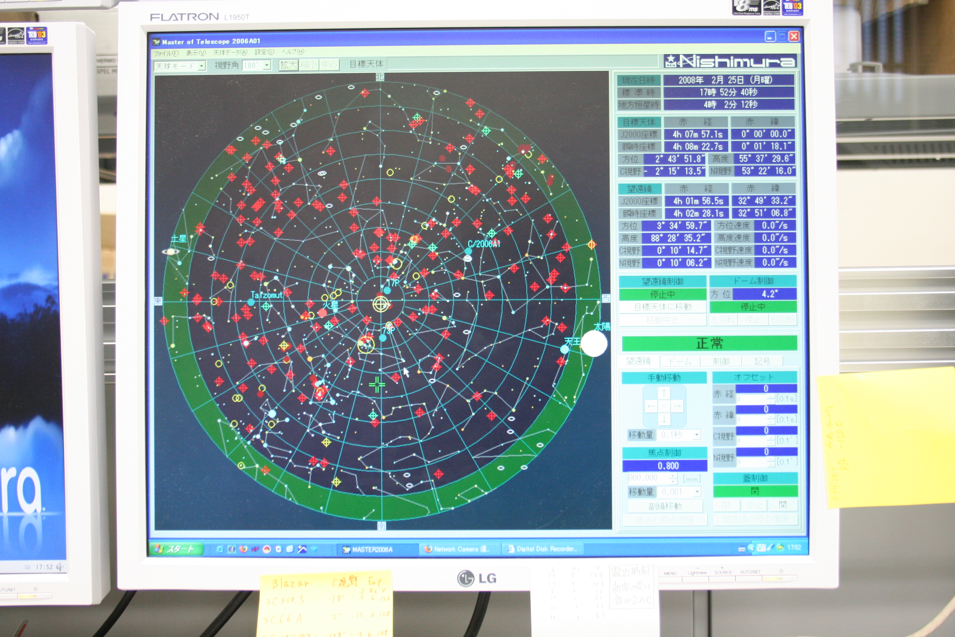Click the green target cross on sky map
This screenshot has height=637, width=955.
(x=377, y=385)
